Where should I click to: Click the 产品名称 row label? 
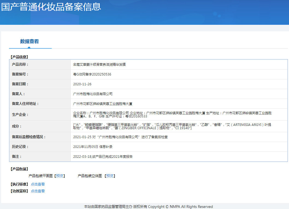click(20, 65)
